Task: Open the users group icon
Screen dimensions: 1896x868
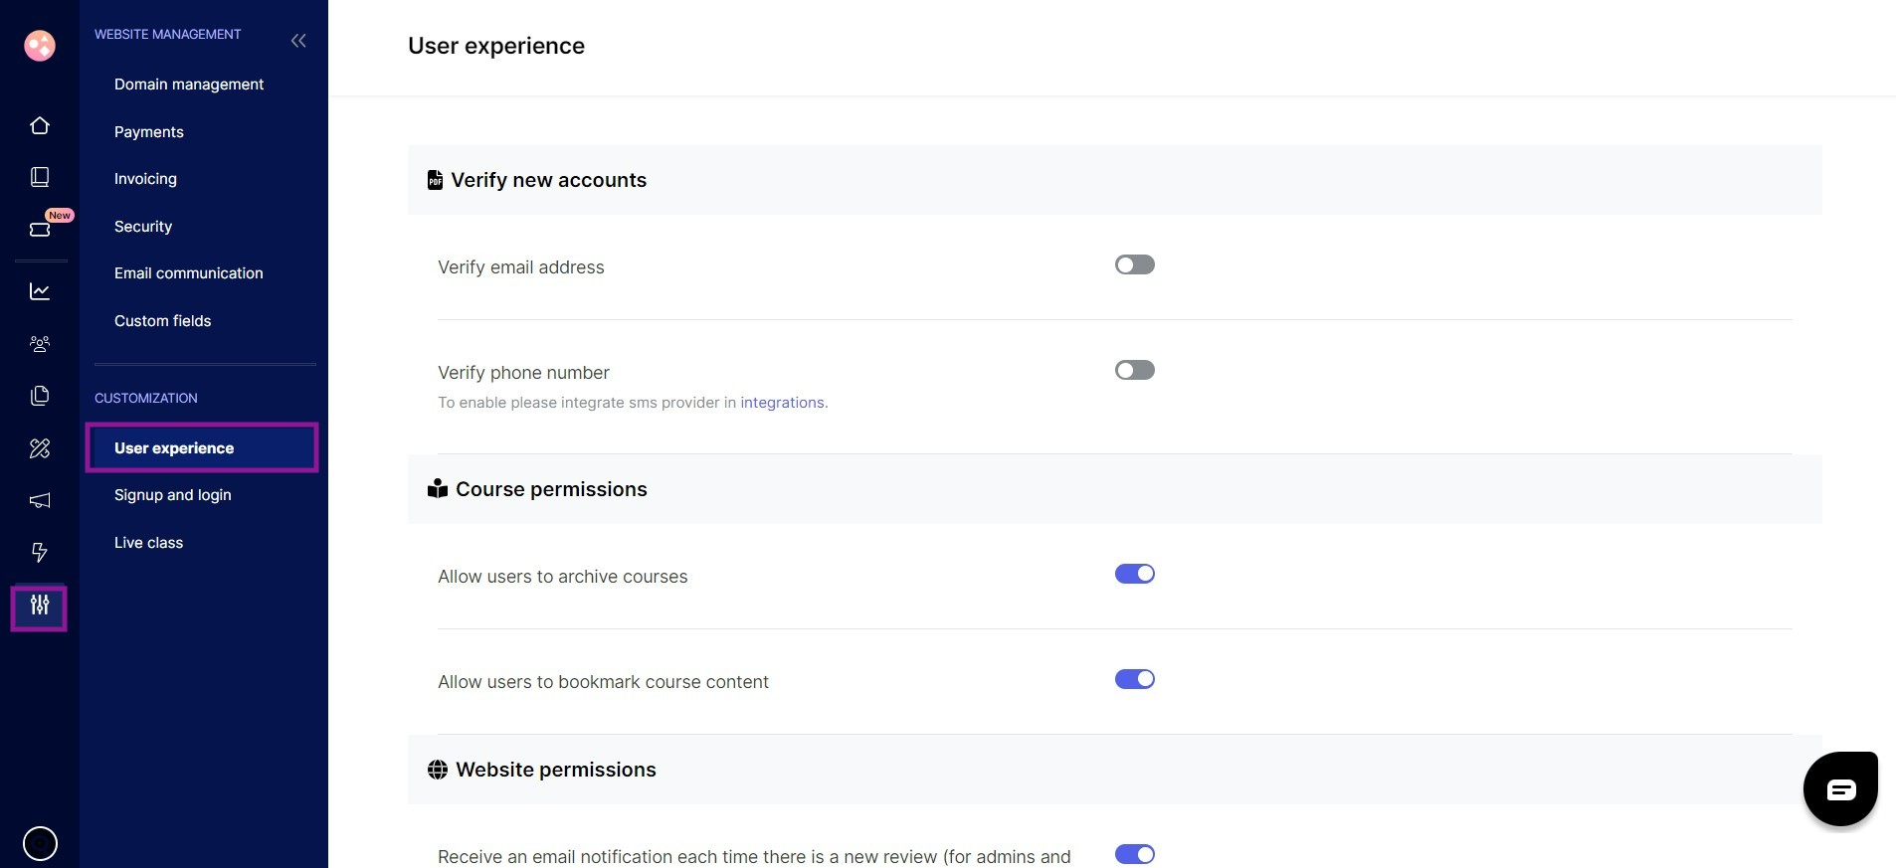Action: point(40,344)
